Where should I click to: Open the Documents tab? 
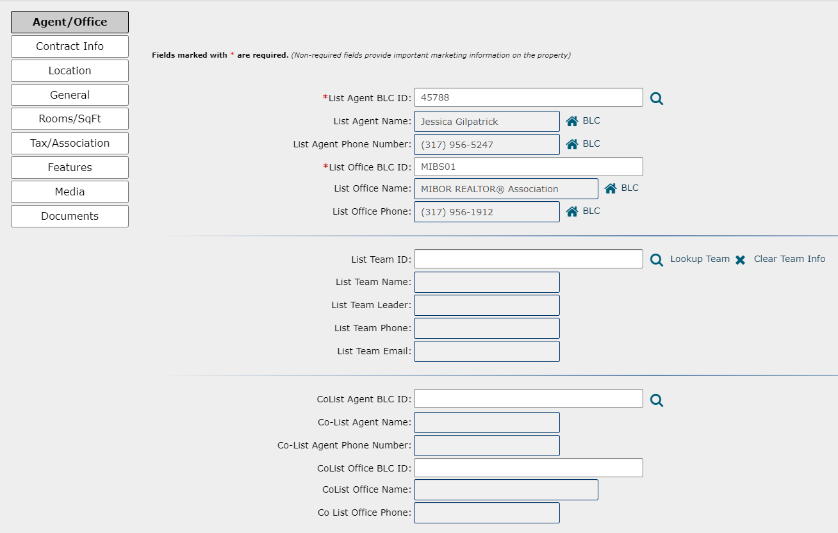pos(70,216)
